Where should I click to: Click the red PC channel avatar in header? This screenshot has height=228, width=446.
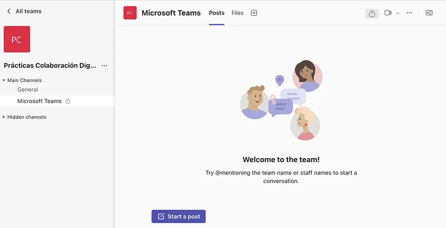130,13
